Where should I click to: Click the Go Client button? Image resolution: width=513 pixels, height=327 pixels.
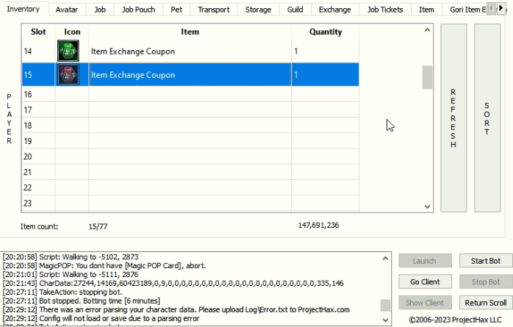425,282
